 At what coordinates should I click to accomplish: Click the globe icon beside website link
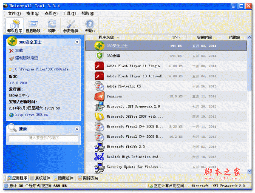click(11, 115)
